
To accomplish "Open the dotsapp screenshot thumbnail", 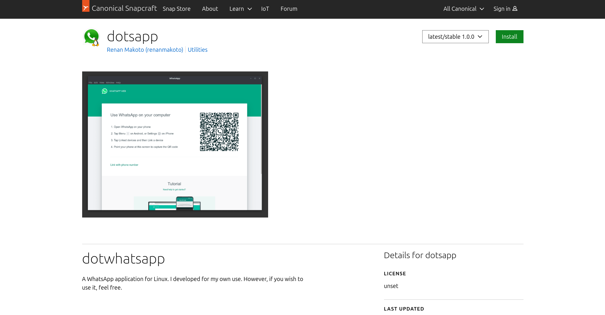I will click(x=175, y=144).
